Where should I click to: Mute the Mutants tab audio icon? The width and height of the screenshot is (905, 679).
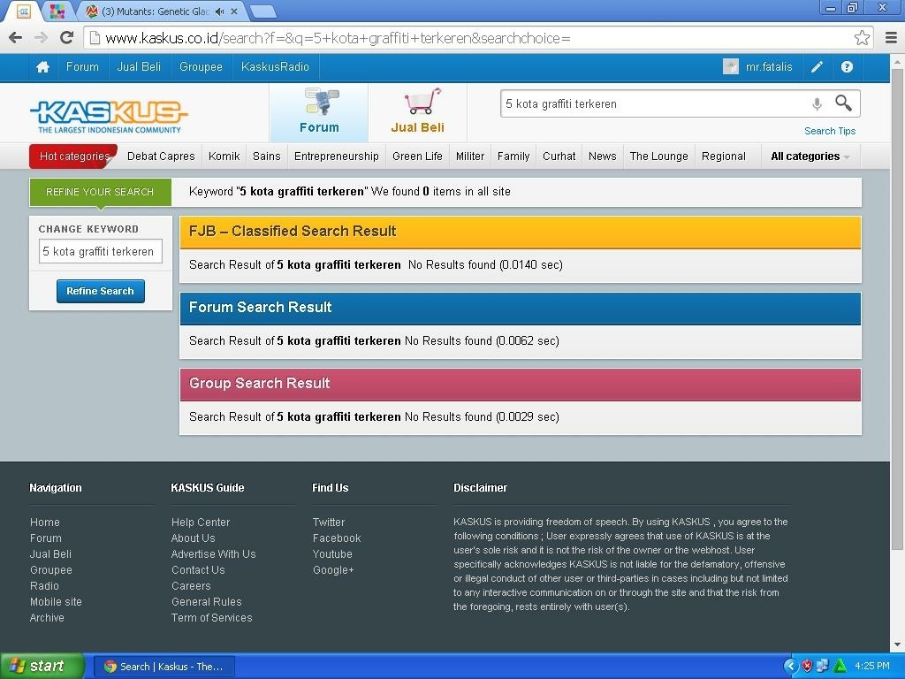click(219, 11)
